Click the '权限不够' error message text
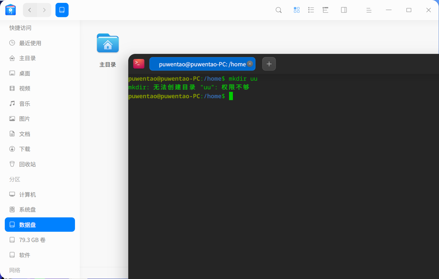This screenshot has height=279, width=439. tap(235, 87)
